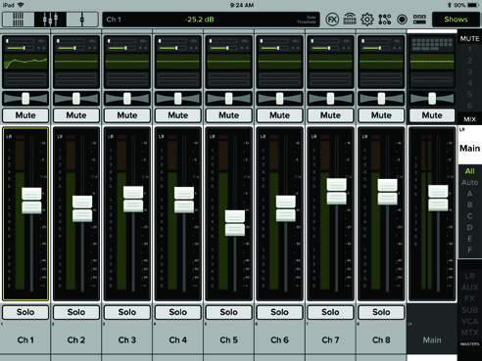Viewport: 482px width, 361px height.
Task: Switch to overview grid view icon
Action: [x=18, y=20]
